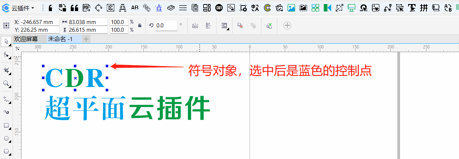Toggle the lock ratio padlock

click(x=140, y=26)
